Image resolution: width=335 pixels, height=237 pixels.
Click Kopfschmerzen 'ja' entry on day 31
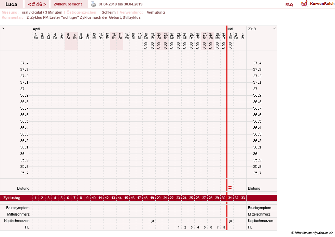click(230, 221)
